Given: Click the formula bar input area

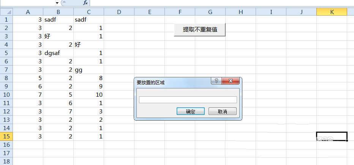Looking at the screenshot, I should (220, 3).
